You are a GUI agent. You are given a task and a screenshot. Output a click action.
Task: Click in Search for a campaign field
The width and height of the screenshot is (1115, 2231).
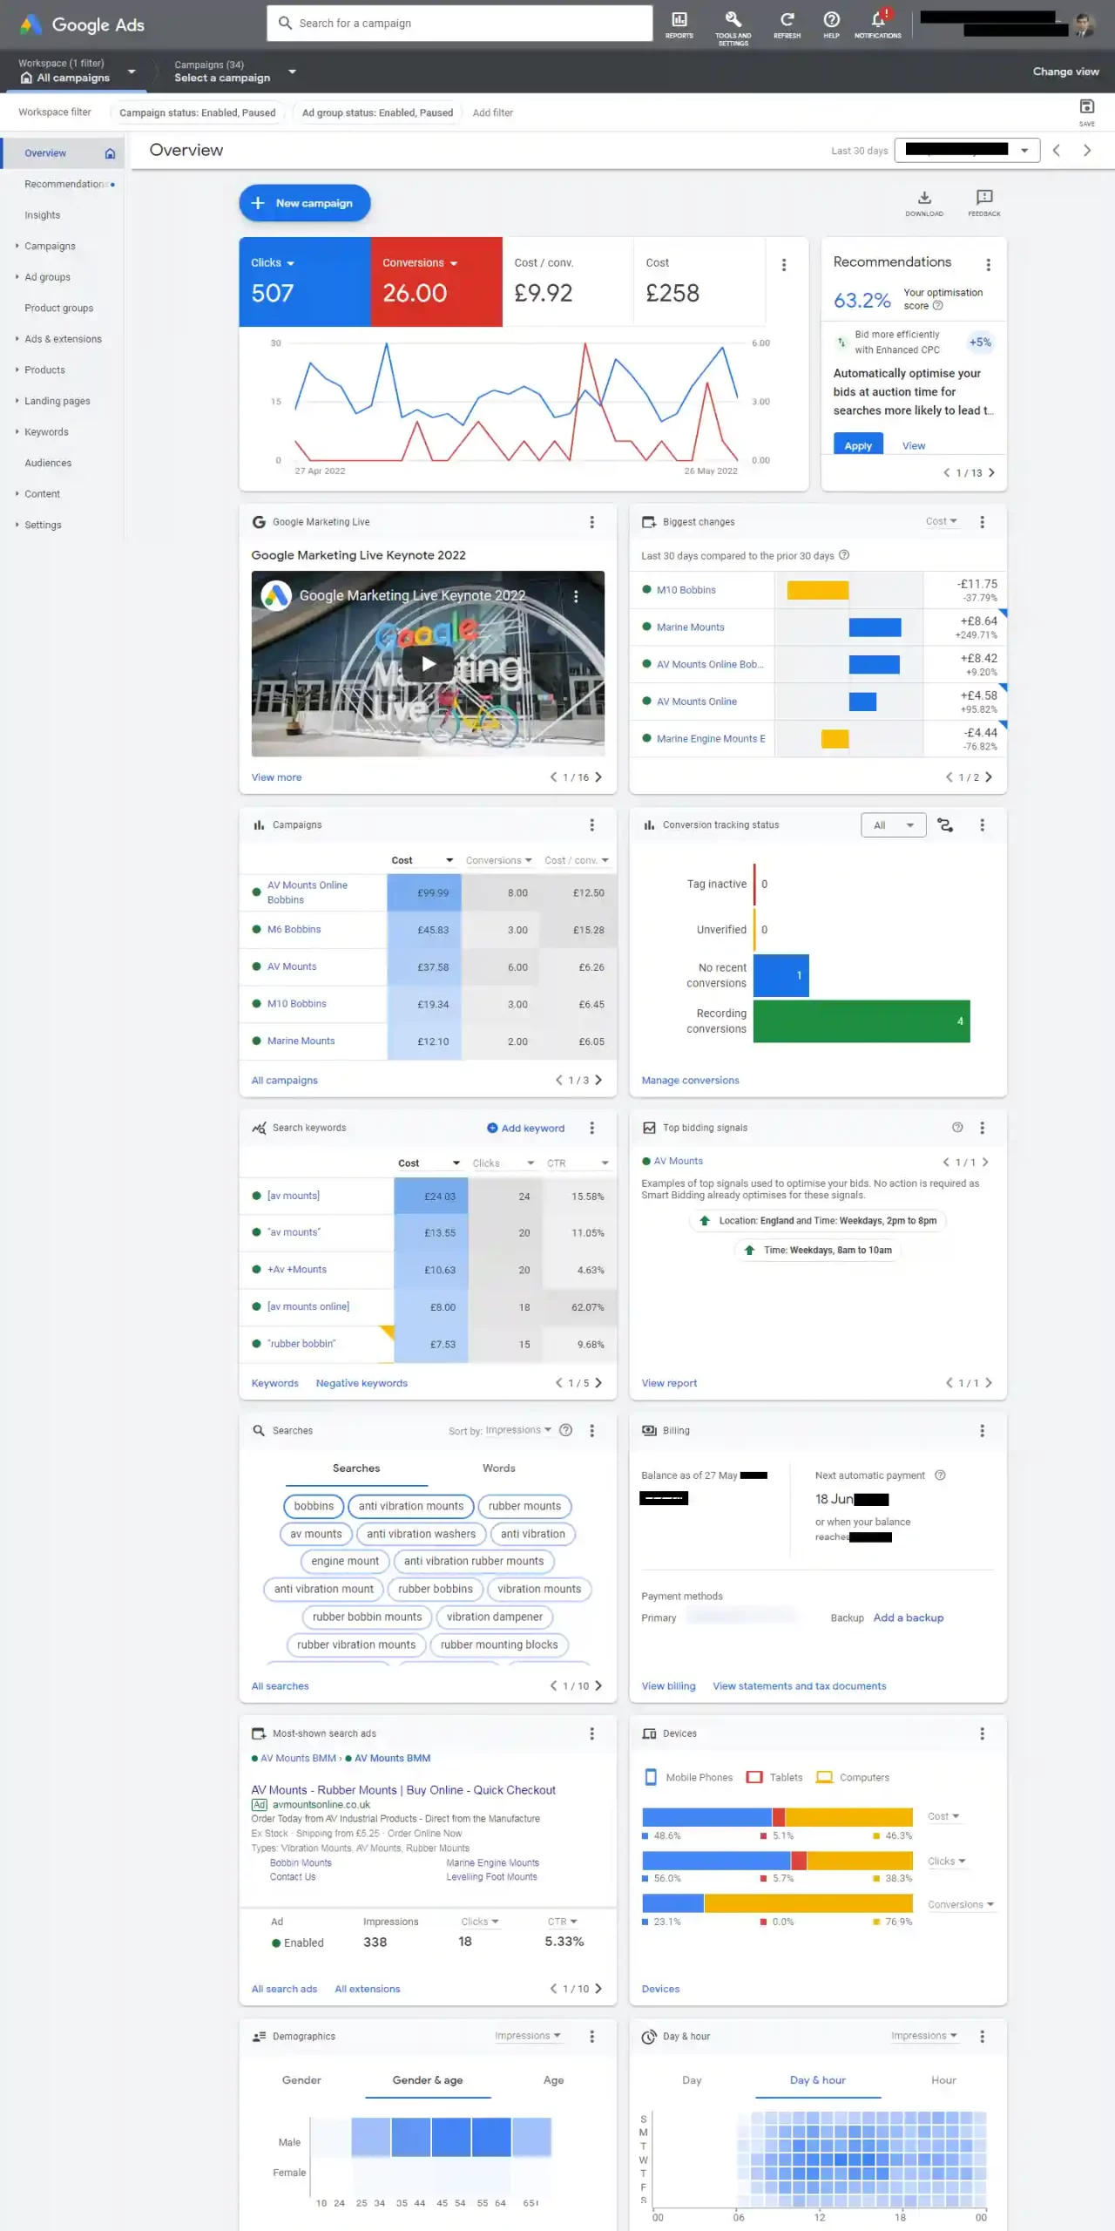(460, 24)
